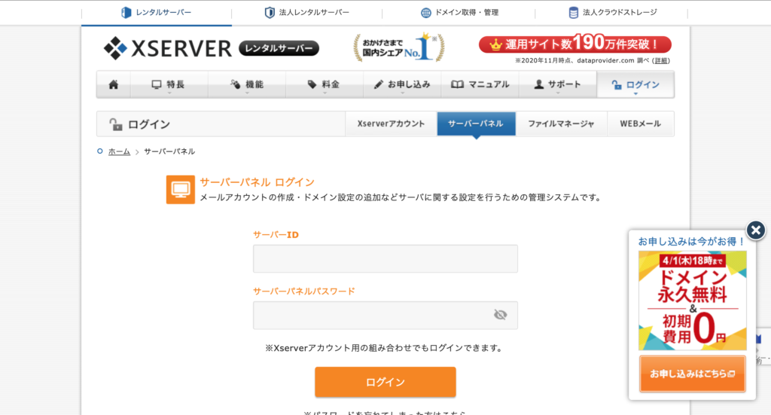The image size is (771, 415).
Task: Click the orange monitor server panel icon
Action: pyautogui.click(x=181, y=189)
